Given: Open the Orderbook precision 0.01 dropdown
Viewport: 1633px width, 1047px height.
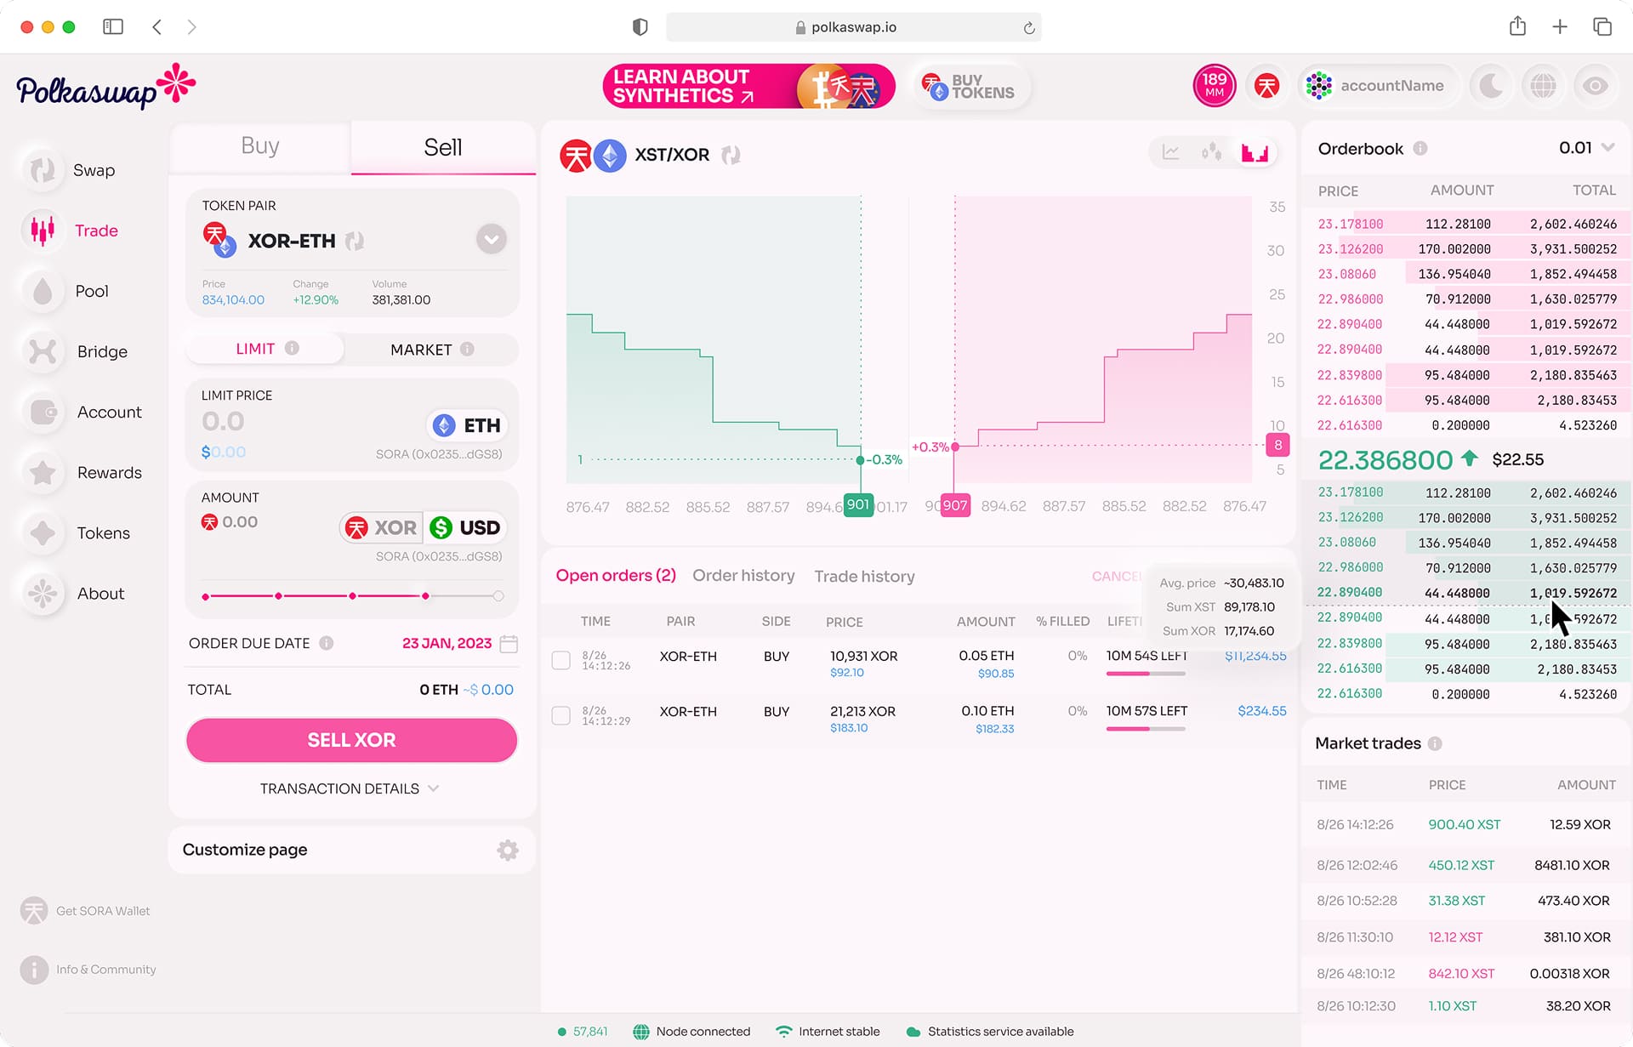Looking at the screenshot, I should coord(1584,147).
